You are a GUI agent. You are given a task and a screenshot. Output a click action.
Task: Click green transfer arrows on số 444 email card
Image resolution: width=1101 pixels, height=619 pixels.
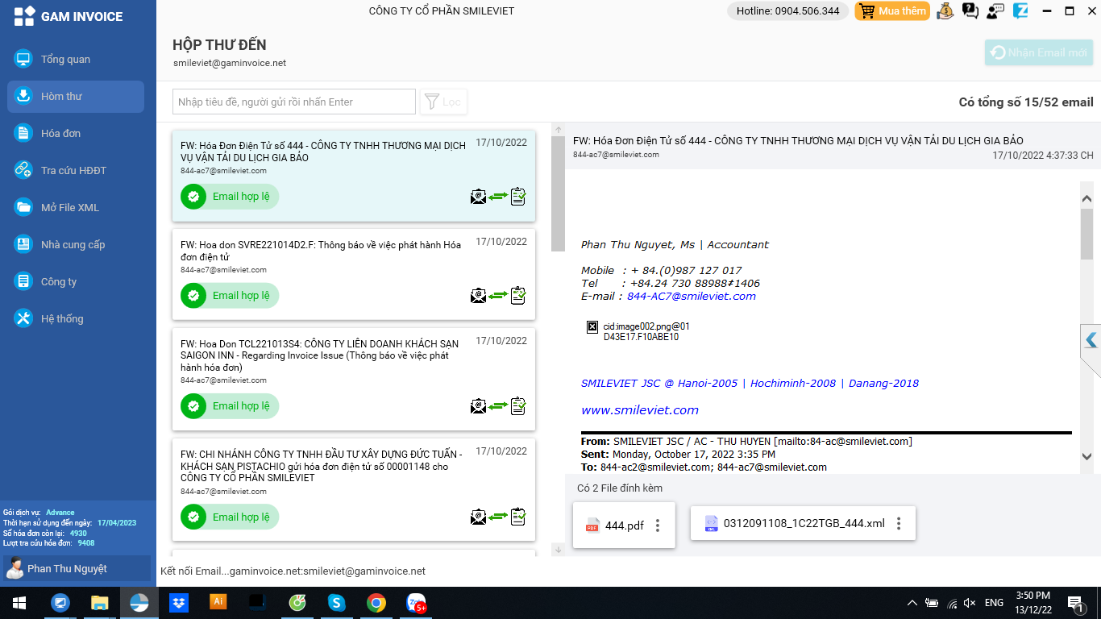pyautogui.click(x=498, y=196)
